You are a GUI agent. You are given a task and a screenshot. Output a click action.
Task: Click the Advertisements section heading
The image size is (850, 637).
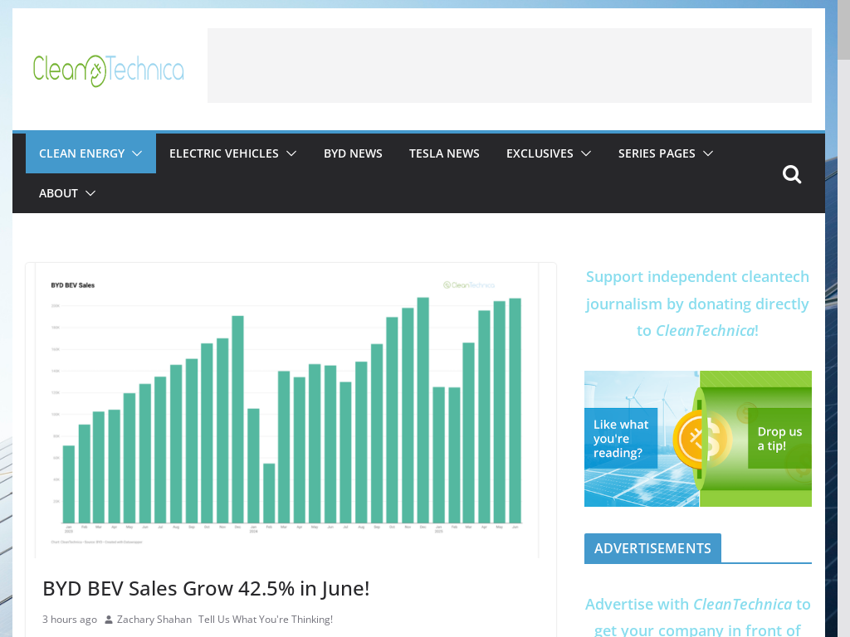click(652, 549)
